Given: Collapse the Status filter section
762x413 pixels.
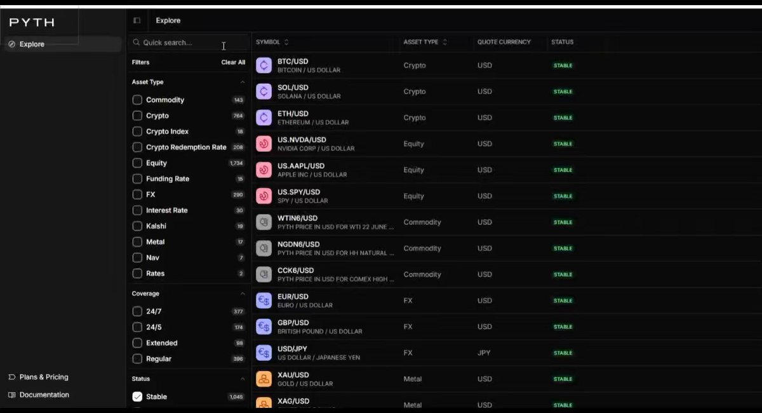Looking at the screenshot, I should click(x=242, y=379).
